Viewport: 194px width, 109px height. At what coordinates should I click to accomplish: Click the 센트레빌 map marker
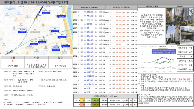coord(66,45)
